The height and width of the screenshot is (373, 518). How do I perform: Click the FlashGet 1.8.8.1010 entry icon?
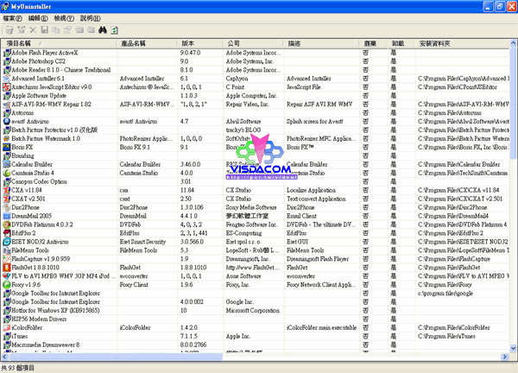tap(6, 267)
